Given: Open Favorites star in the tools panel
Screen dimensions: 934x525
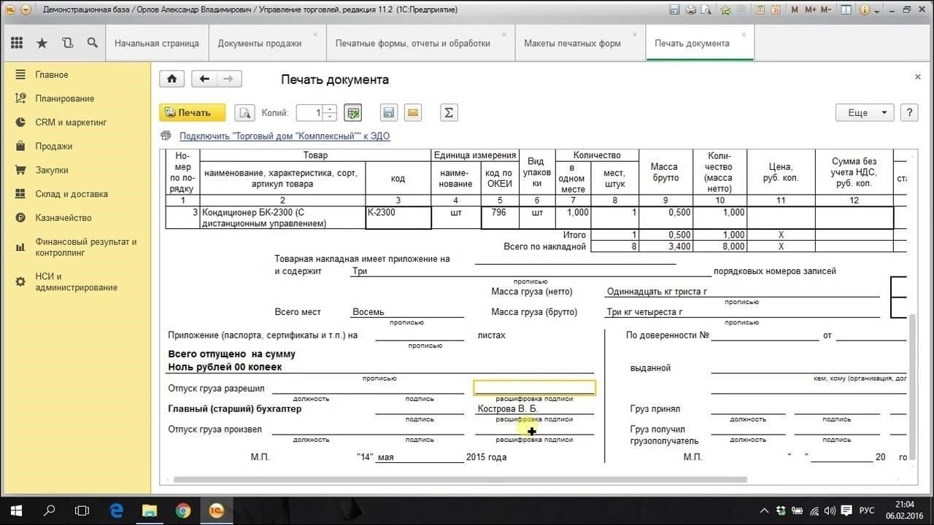Looking at the screenshot, I should tap(42, 43).
